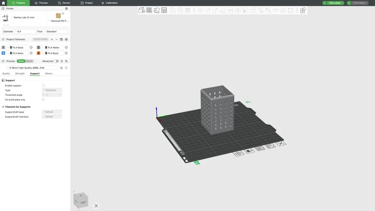The width and height of the screenshot is (375, 211).
Task: Check the Enable support checkbox
Action: (x=43, y=86)
